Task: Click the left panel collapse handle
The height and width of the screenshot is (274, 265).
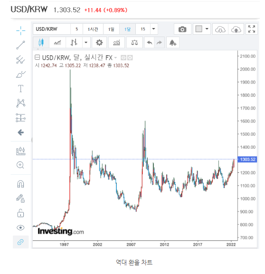Action: click(32, 140)
